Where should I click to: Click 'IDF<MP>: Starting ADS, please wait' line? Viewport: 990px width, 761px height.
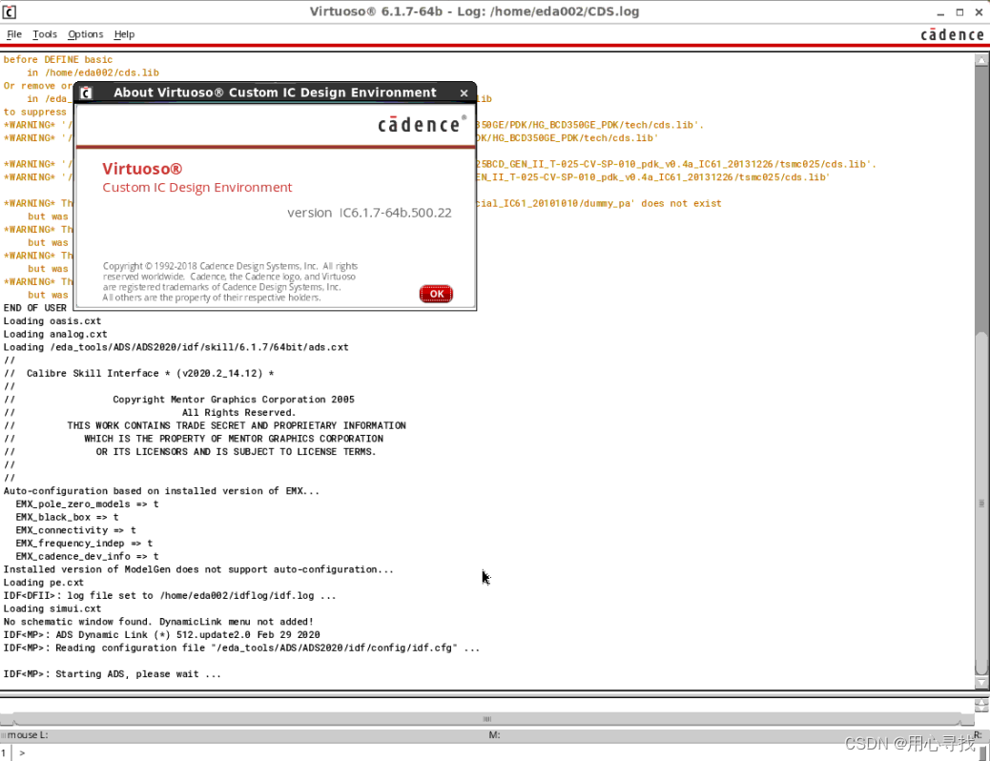pyautogui.click(x=113, y=674)
